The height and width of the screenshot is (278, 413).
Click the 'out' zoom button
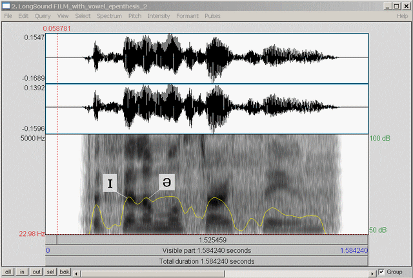[x=36, y=272]
